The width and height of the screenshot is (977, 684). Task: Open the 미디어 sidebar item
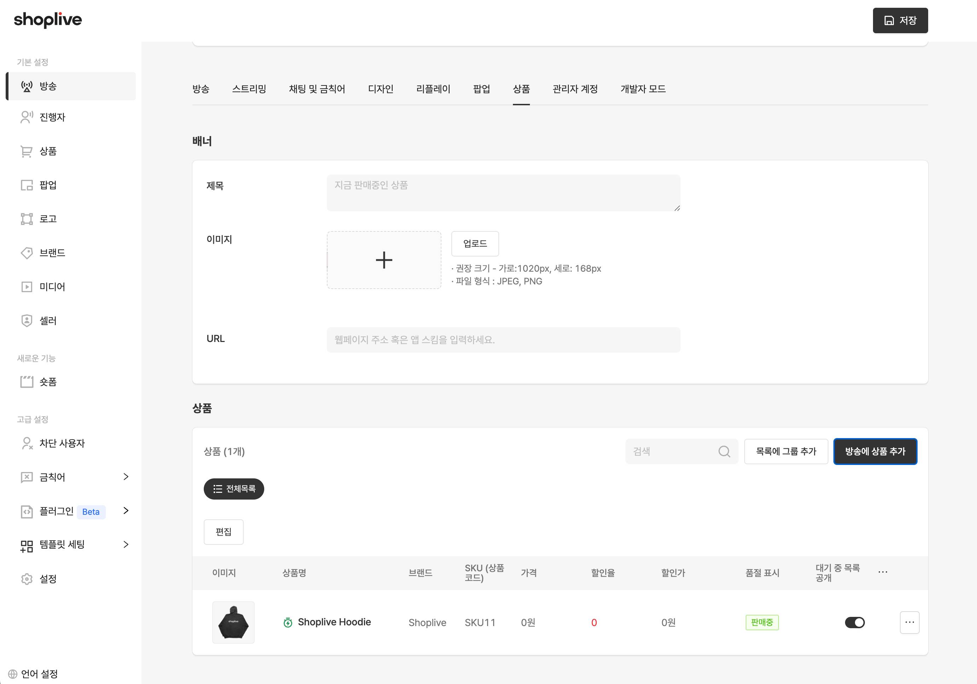coord(71,287)
